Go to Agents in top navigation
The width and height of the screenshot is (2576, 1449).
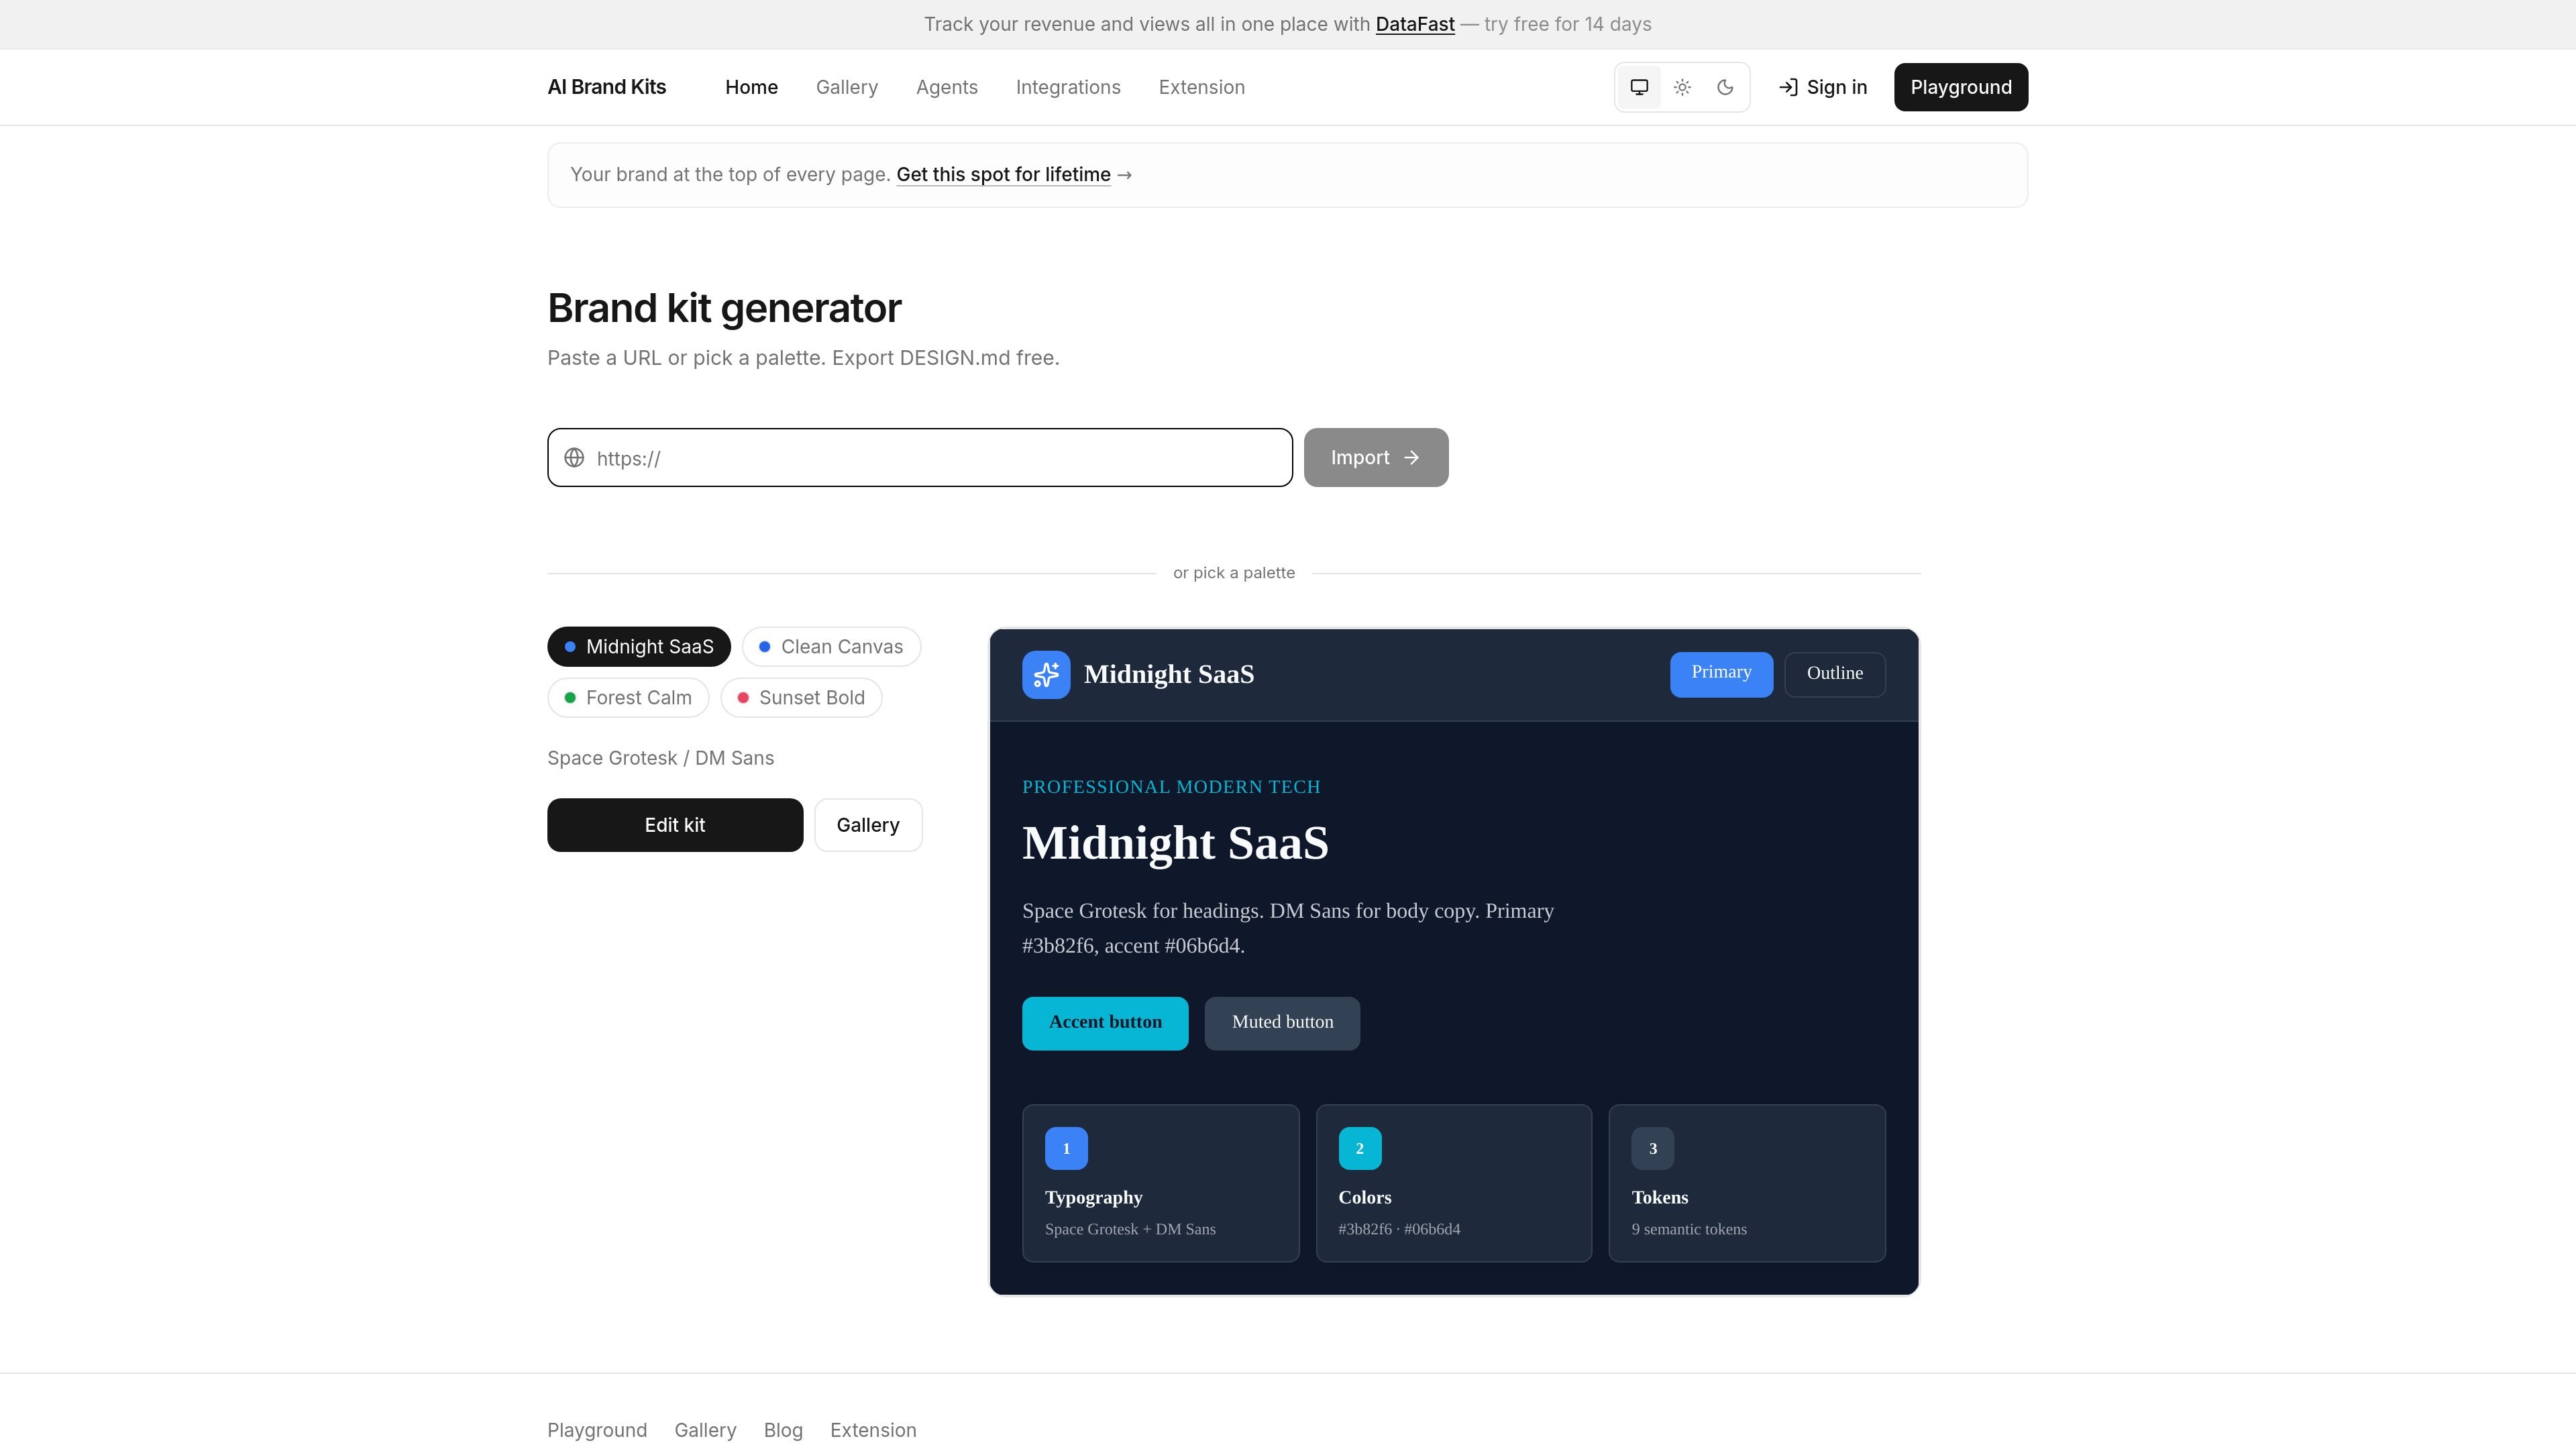947,87
